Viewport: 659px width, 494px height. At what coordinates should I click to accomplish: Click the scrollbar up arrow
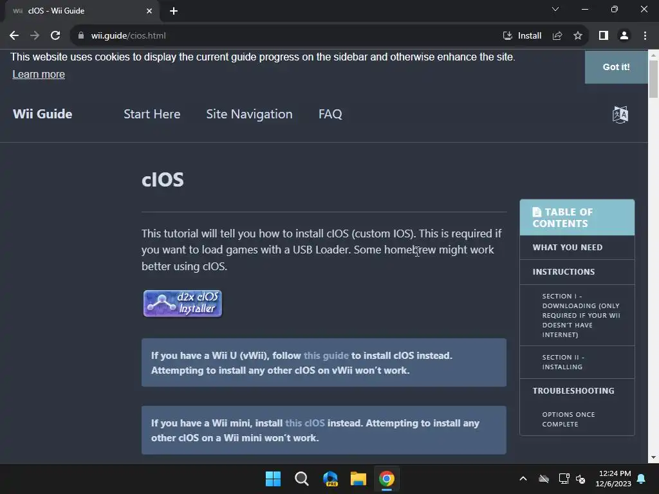(654, 55)
